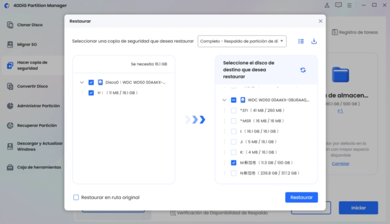Open the backup list view icon
390x224 pixels.
coord(301,41)
